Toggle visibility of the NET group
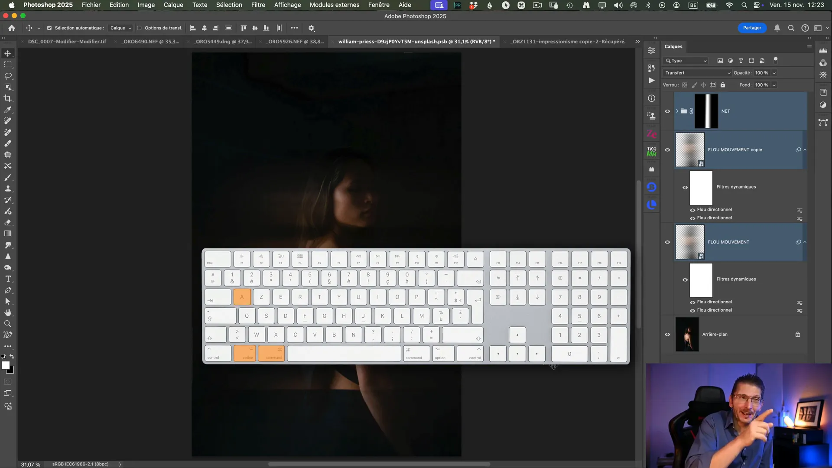832x468 pixels. (x=667, y=111)
